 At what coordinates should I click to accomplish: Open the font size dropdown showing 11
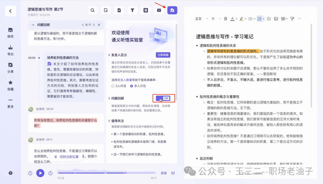tap(214, 18)
